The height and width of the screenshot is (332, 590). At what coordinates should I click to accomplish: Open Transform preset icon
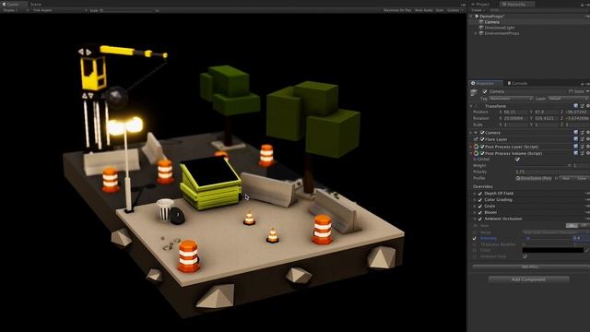click(582, 106)
